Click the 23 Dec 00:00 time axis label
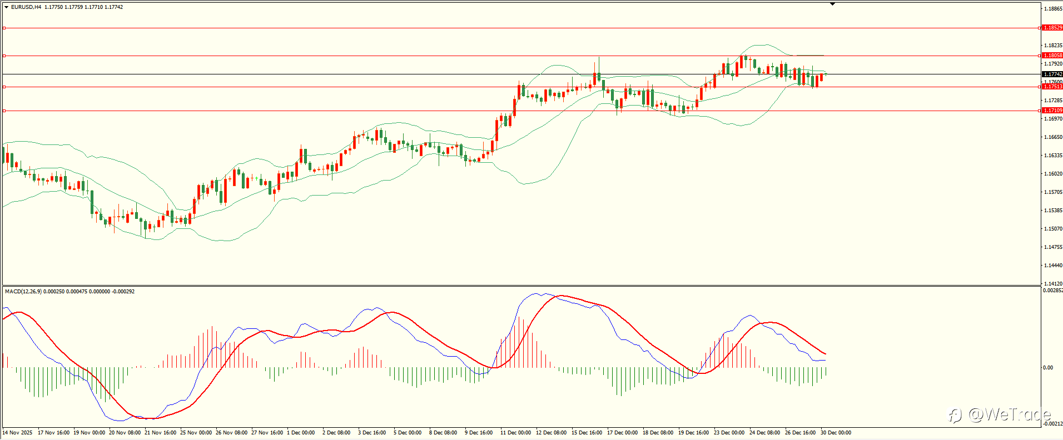Image resolution: width=1063 pixels, height=440 pixels. [729, 433]
